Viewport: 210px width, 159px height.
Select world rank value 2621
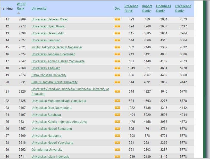[x=22, y=47]
